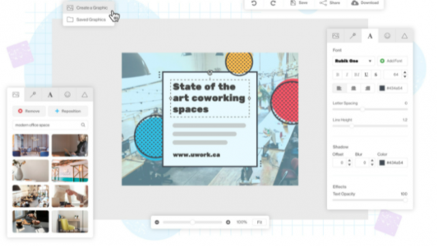
Task: Toggle underline formatting
Action: [366, 74]
